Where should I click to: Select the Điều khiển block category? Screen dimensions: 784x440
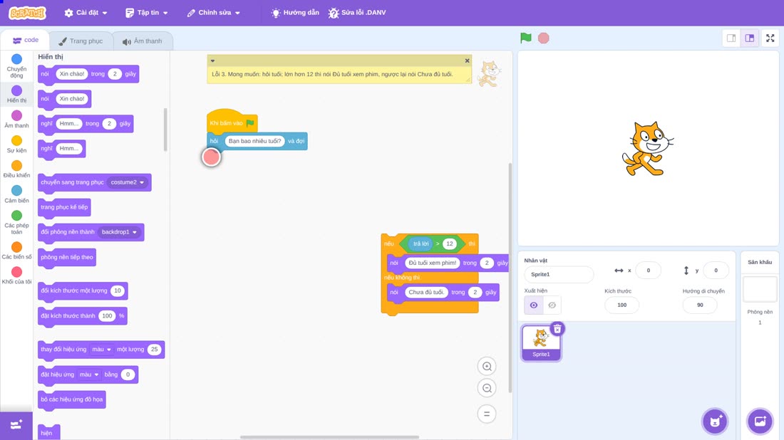click(x=16, y=169)
